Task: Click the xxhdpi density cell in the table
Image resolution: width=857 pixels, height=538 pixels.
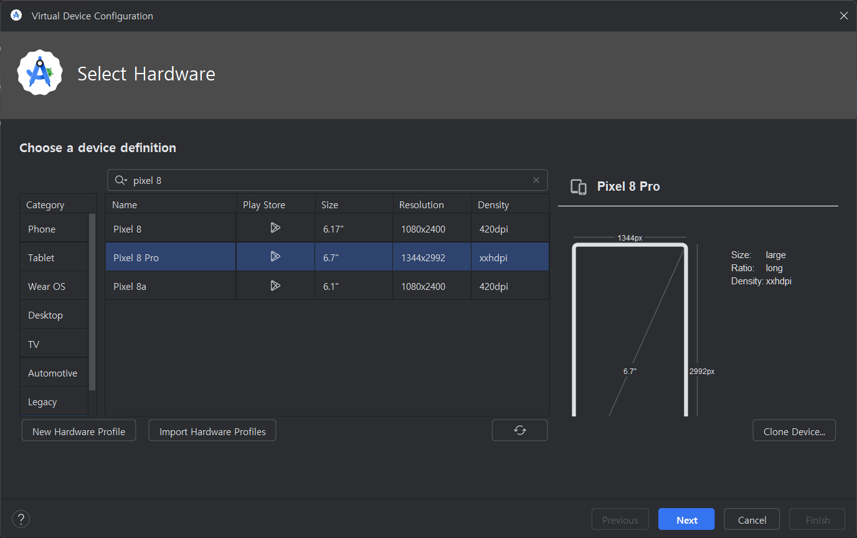Action: click(510, 257)
